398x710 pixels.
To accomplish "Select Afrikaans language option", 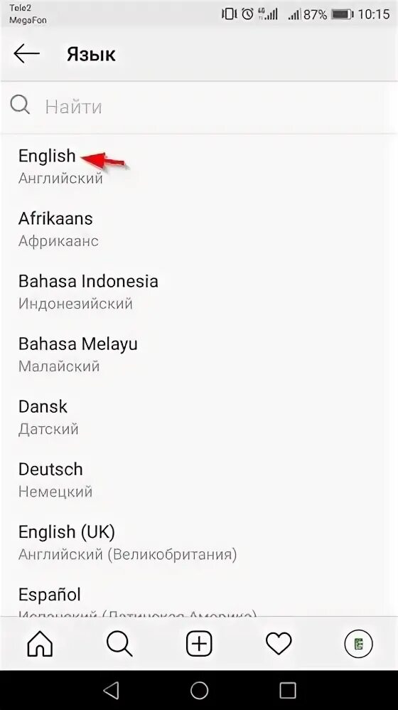I will [x=199, y=228].
